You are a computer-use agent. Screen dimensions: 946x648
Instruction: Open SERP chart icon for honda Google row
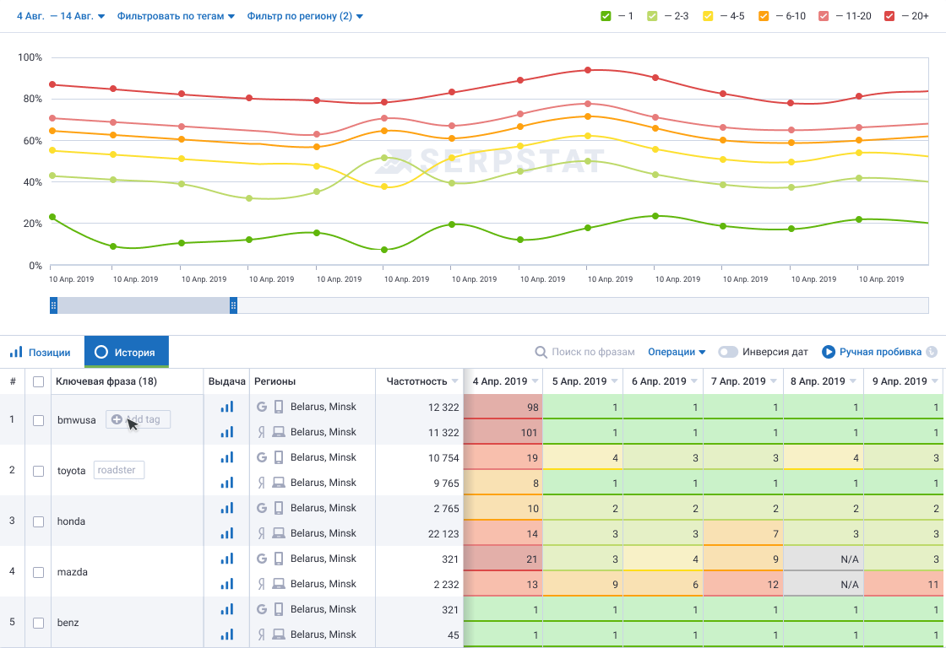tap(227, 508)
